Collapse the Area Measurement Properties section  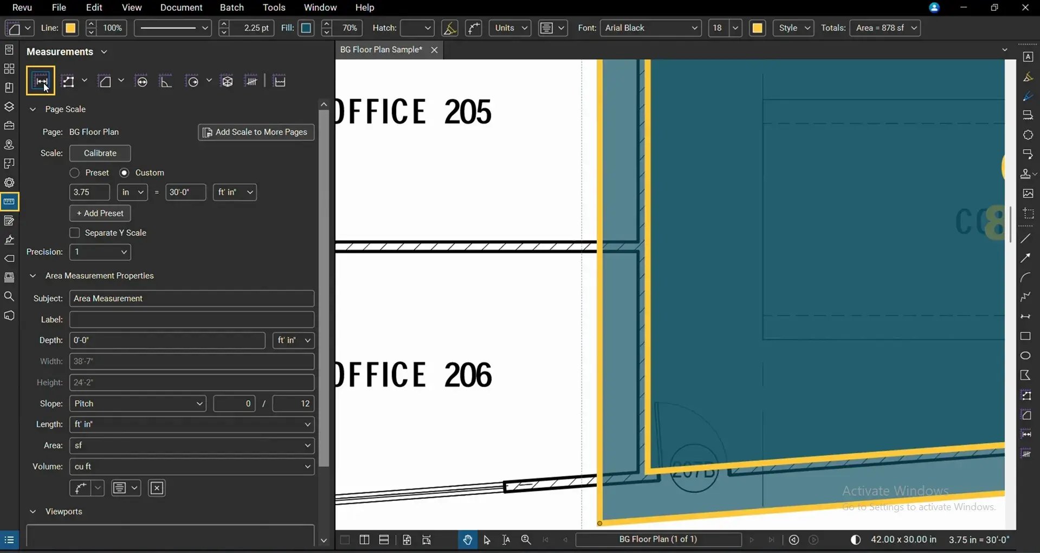tap(33, 276)
